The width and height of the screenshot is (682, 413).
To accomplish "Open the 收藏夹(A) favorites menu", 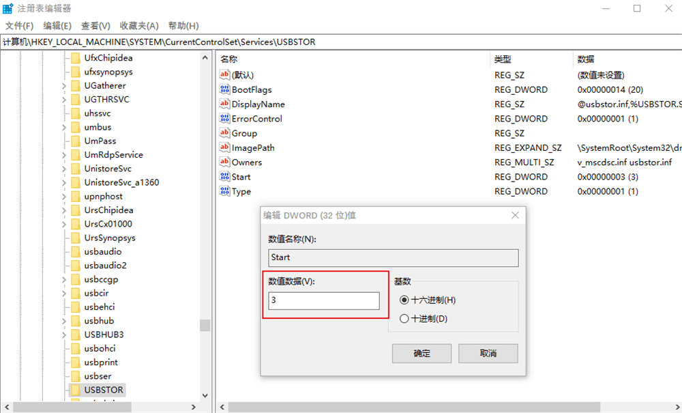I will click(x=139, y=26).
